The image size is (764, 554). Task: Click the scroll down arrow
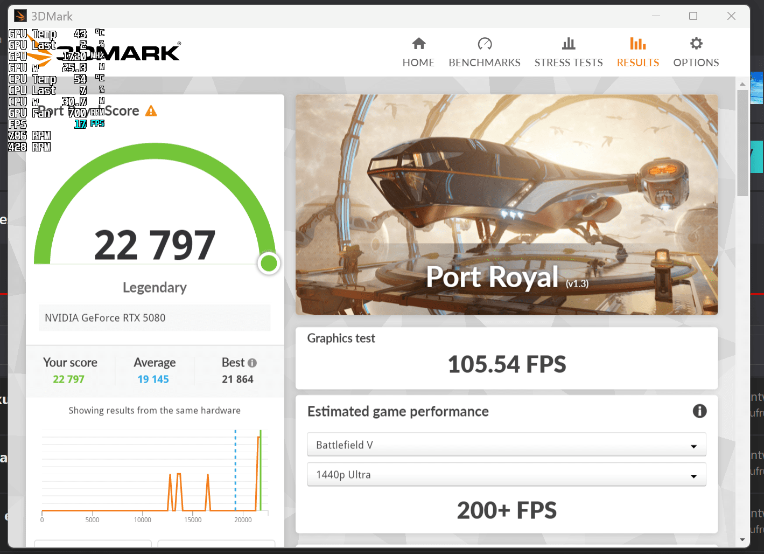(742, 539)
